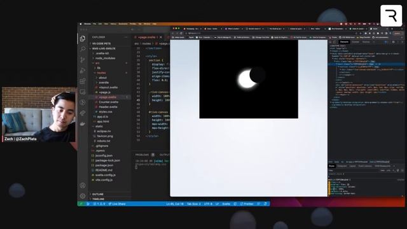Open the Extensions view icon

[83, 81]
